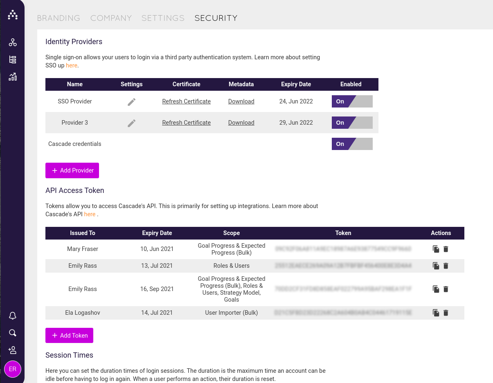Open search with the magnifier icon

coord(13,333)
